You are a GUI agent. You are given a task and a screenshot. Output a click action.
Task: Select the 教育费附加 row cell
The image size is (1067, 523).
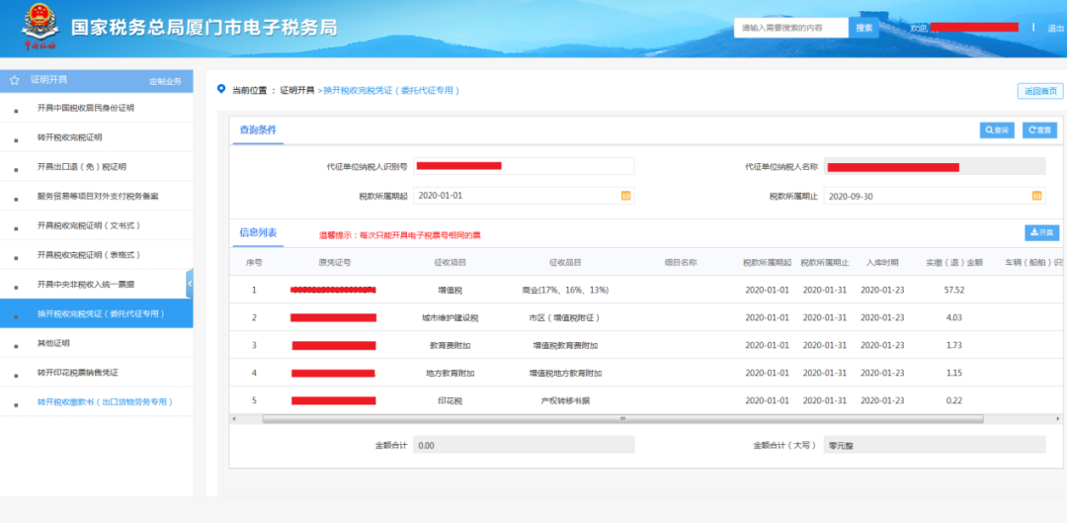(x=450, y=346)
